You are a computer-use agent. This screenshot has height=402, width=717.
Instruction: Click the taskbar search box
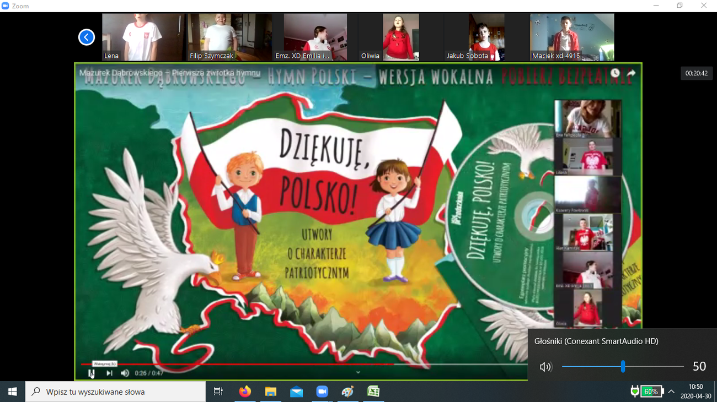115,392
